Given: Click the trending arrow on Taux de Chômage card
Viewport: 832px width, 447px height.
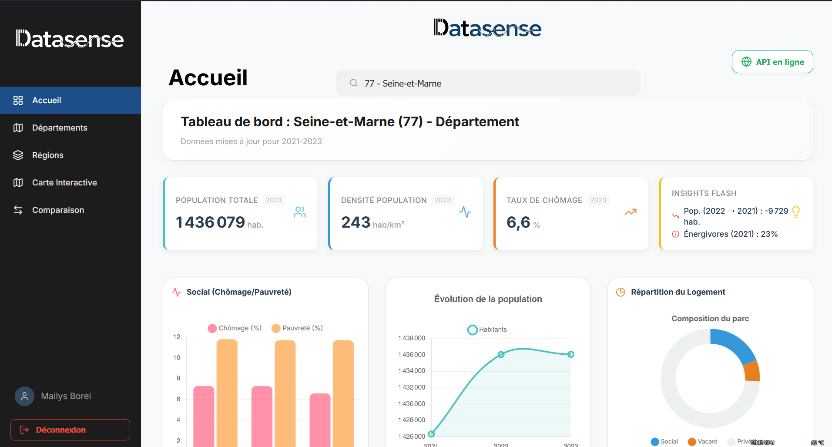Looking at the screenshot, I should [x=631, y=212].
